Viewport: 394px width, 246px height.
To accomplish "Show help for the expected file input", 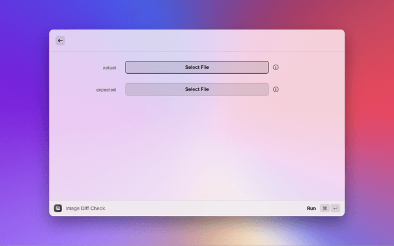I will pos(276,89).
